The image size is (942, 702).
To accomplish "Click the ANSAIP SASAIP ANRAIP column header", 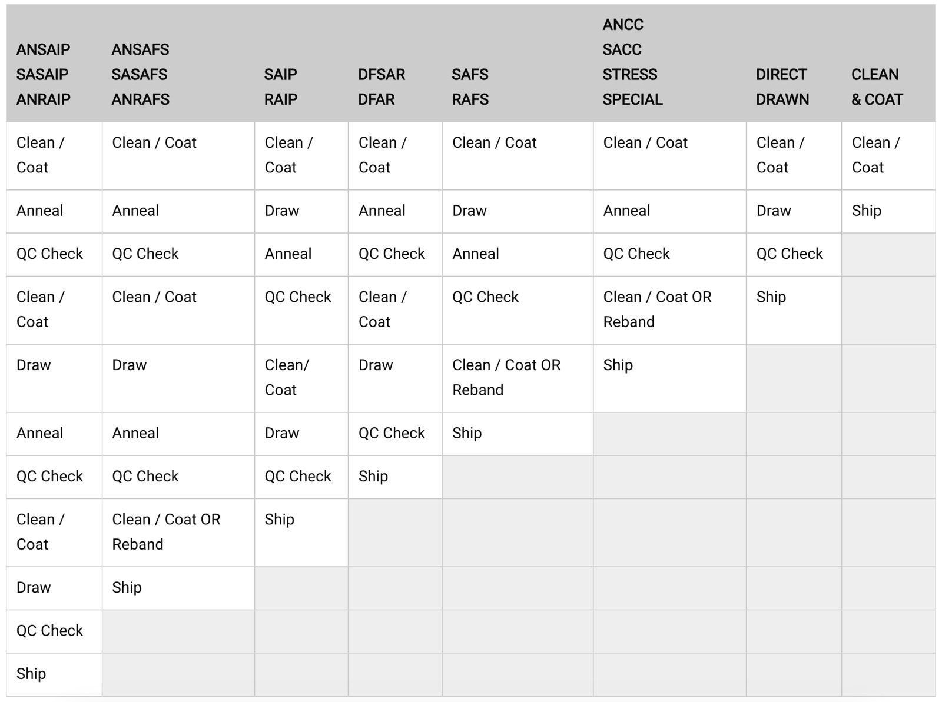I will point(43,74).
